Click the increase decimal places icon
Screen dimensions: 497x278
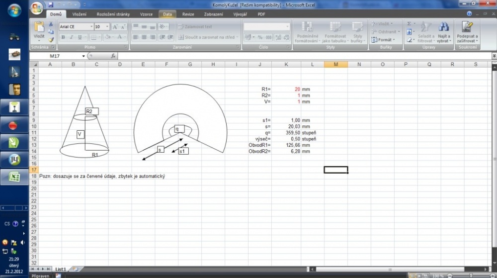tap(278, 37)
